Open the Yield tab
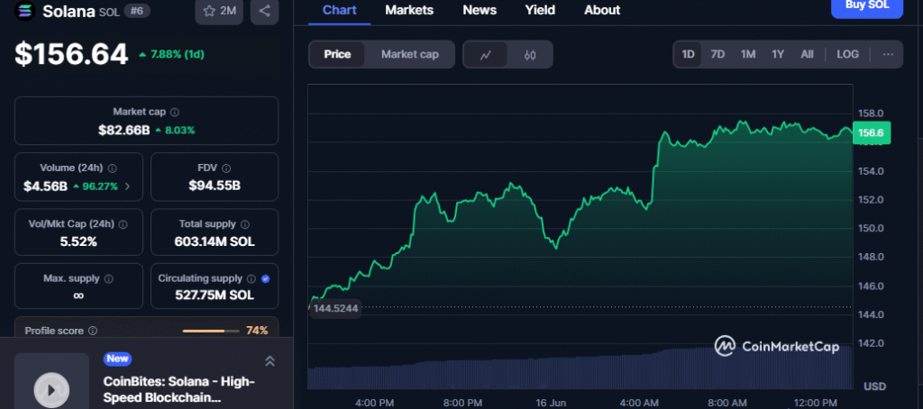 click(x=540, y=11)
